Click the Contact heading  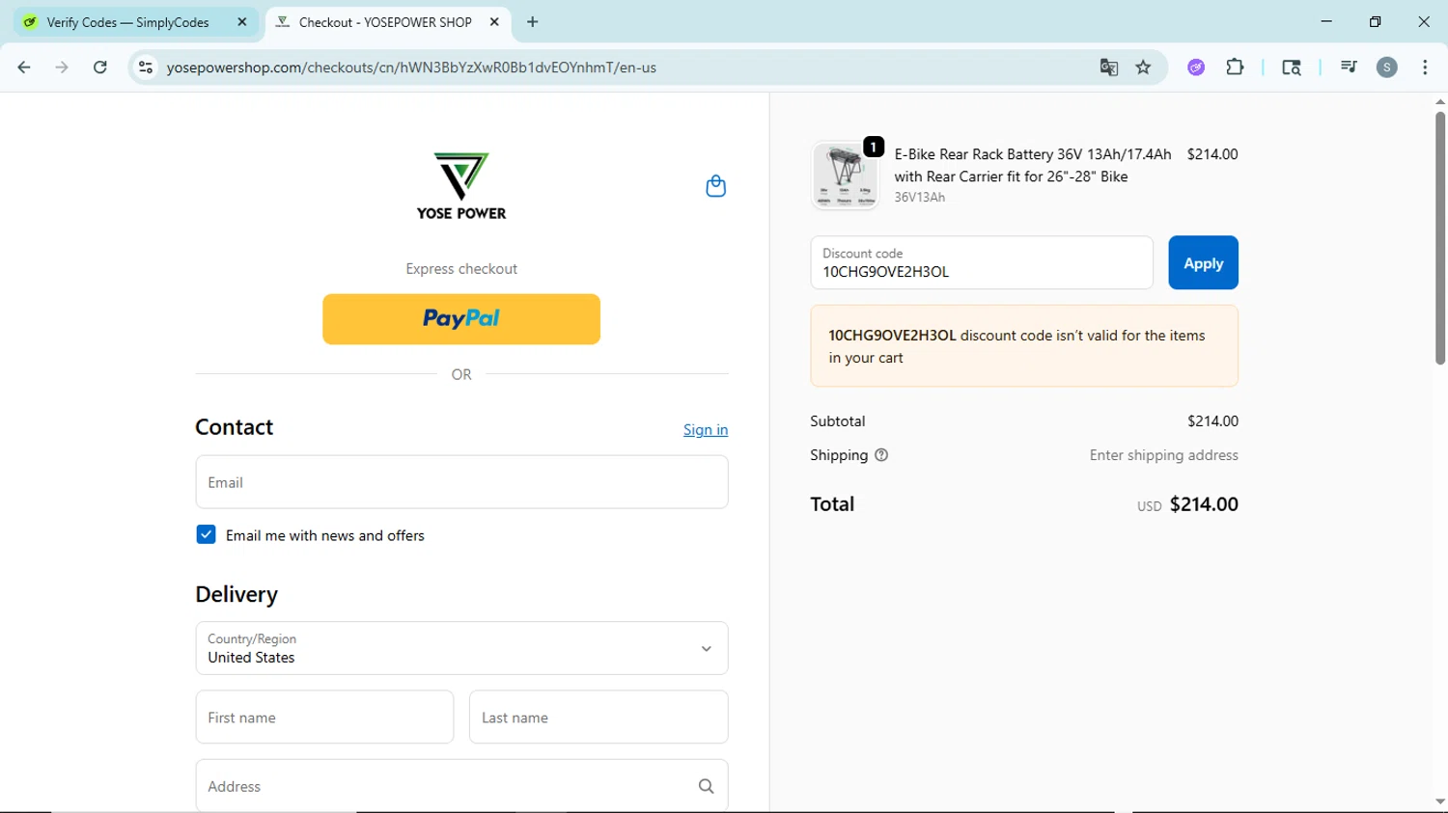point(235,427)
